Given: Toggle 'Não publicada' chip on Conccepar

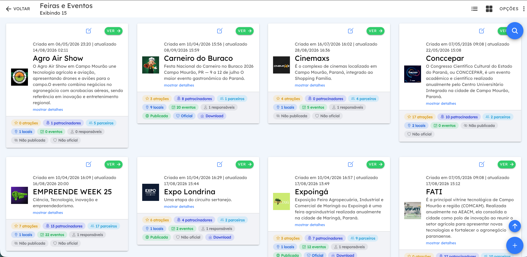Looking at the screenshot, I should click(479, 126).
